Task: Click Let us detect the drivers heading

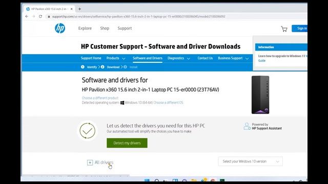Action: (156, 126)
